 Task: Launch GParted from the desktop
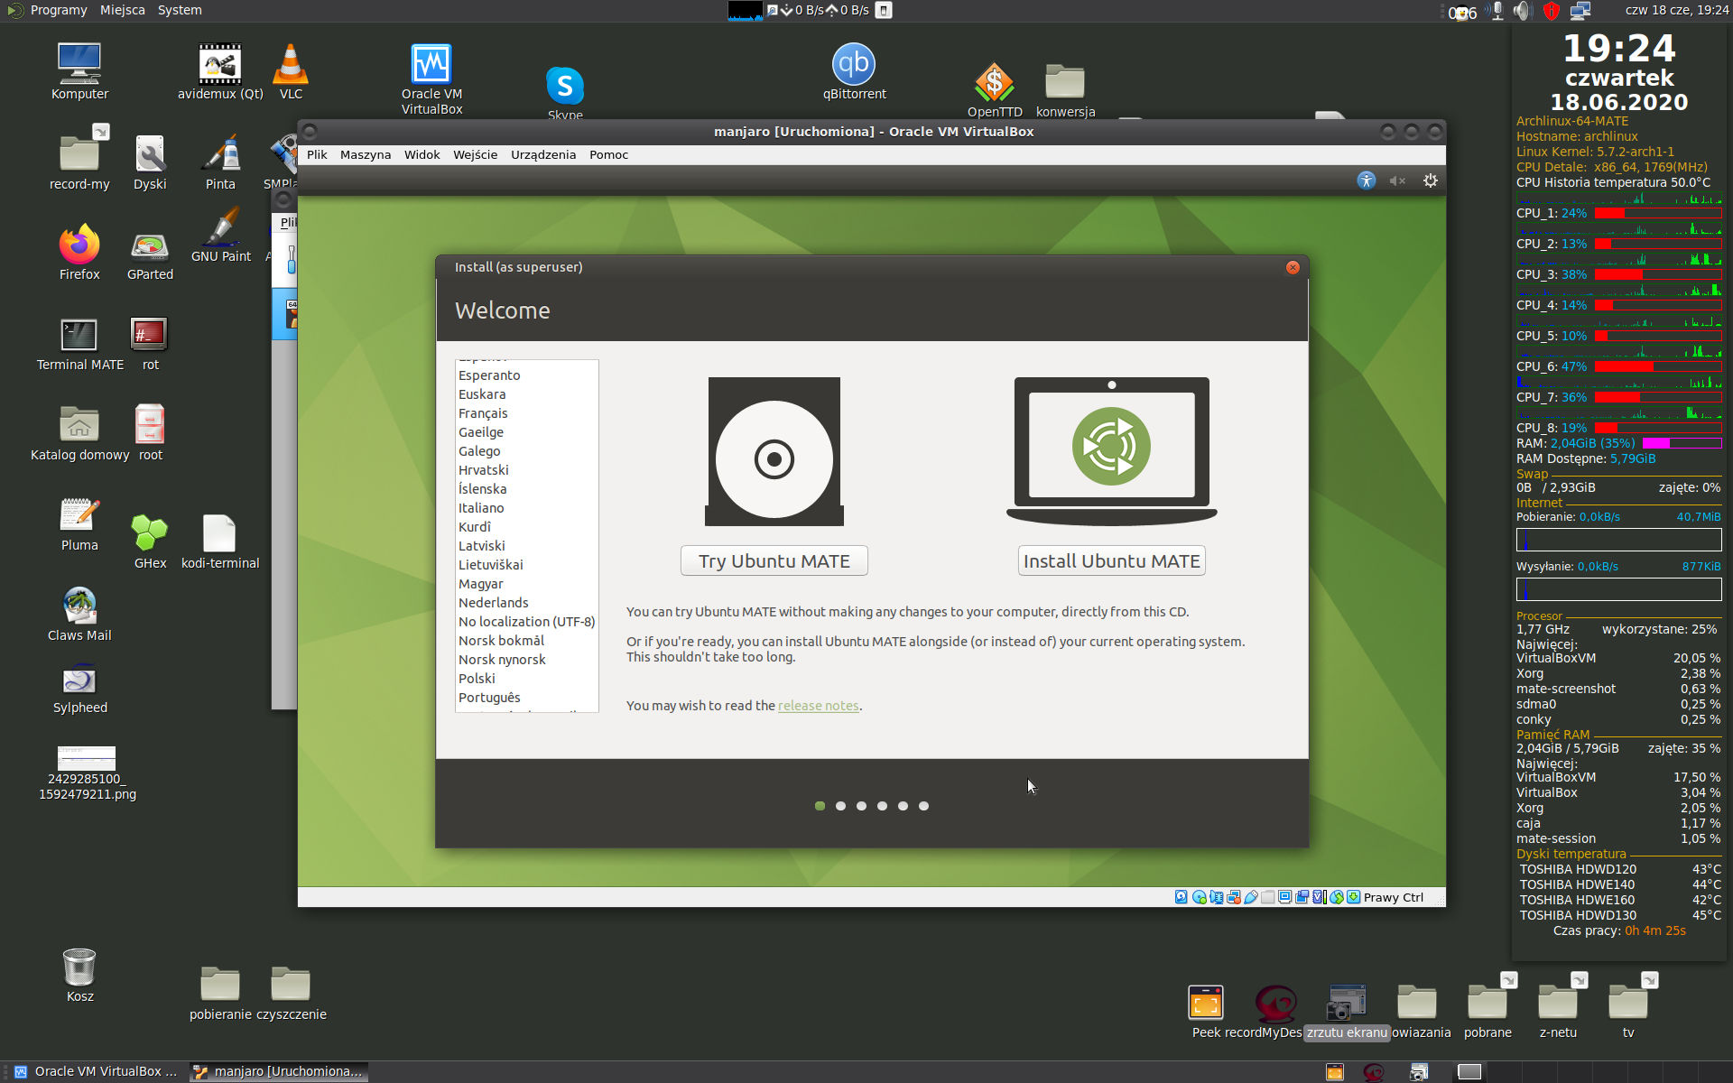(x=148, y=251)
